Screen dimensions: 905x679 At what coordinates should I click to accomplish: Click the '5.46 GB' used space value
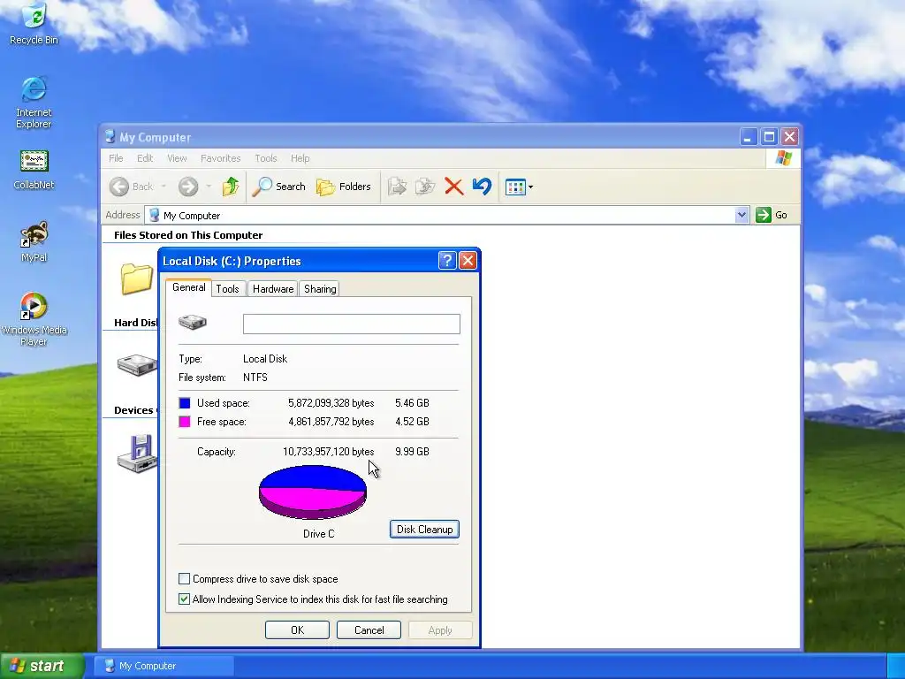click(412, 403)
